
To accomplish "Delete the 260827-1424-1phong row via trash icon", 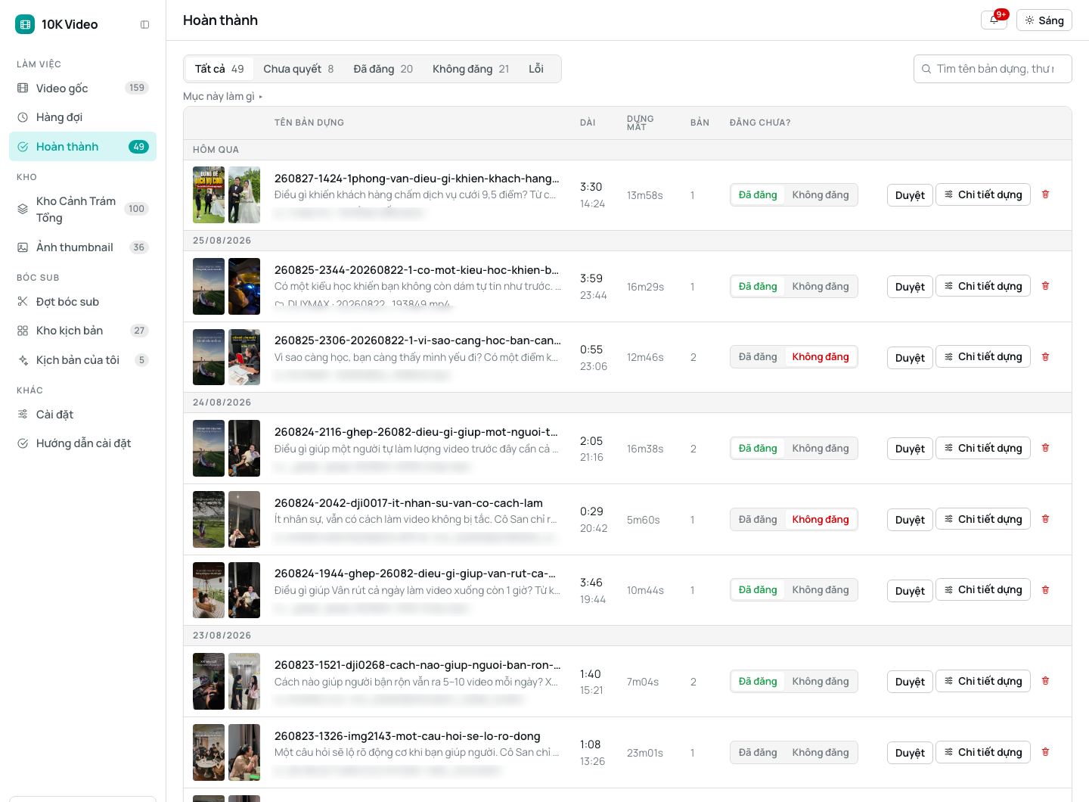I will tap(1046, 194).
